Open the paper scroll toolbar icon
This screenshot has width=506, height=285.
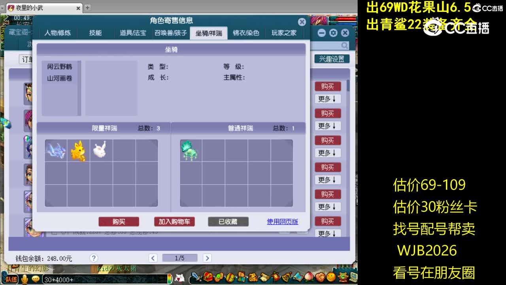coord(264,277)
